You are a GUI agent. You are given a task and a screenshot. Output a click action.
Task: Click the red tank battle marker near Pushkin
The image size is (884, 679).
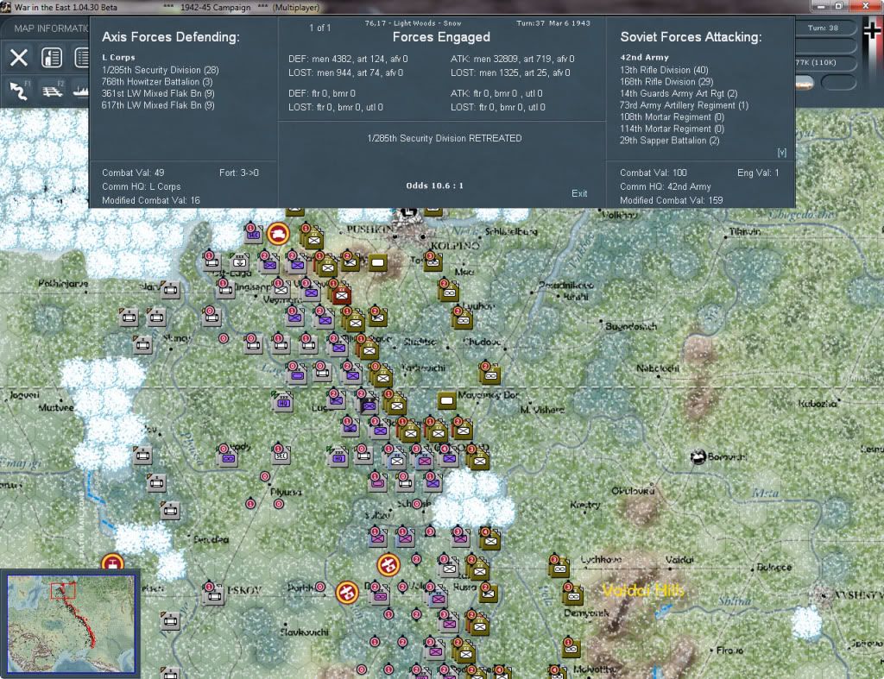click(x=278, y=234)
